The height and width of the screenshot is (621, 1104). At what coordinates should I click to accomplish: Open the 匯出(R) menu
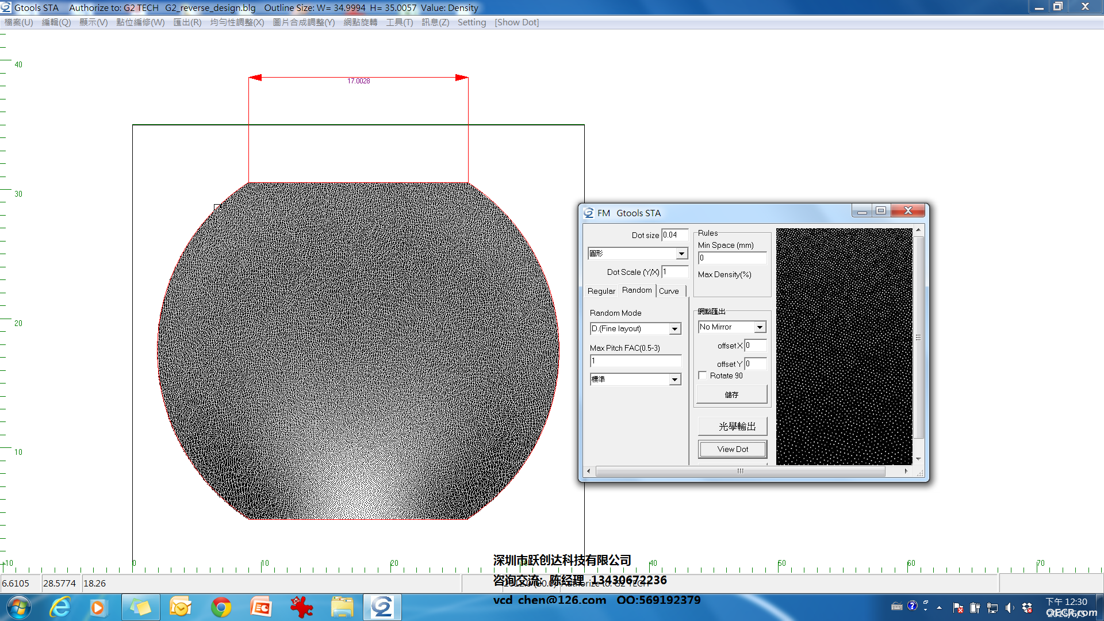[x=187, y=22]
